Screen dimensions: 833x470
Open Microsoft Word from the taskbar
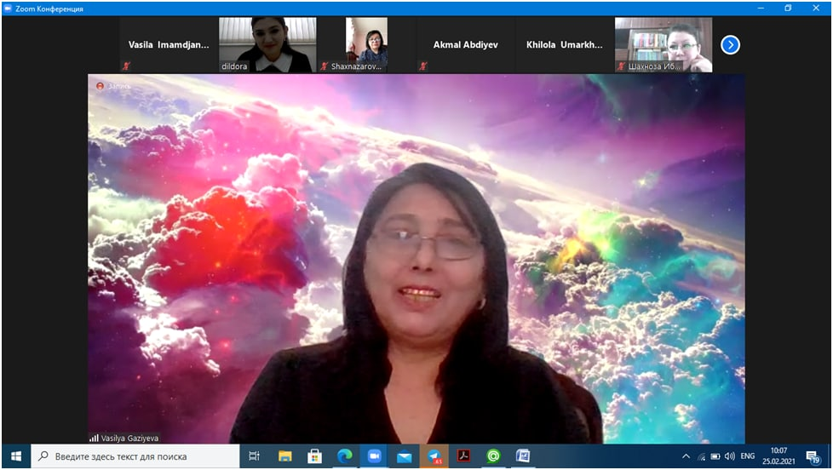click(x=522, y=456)
